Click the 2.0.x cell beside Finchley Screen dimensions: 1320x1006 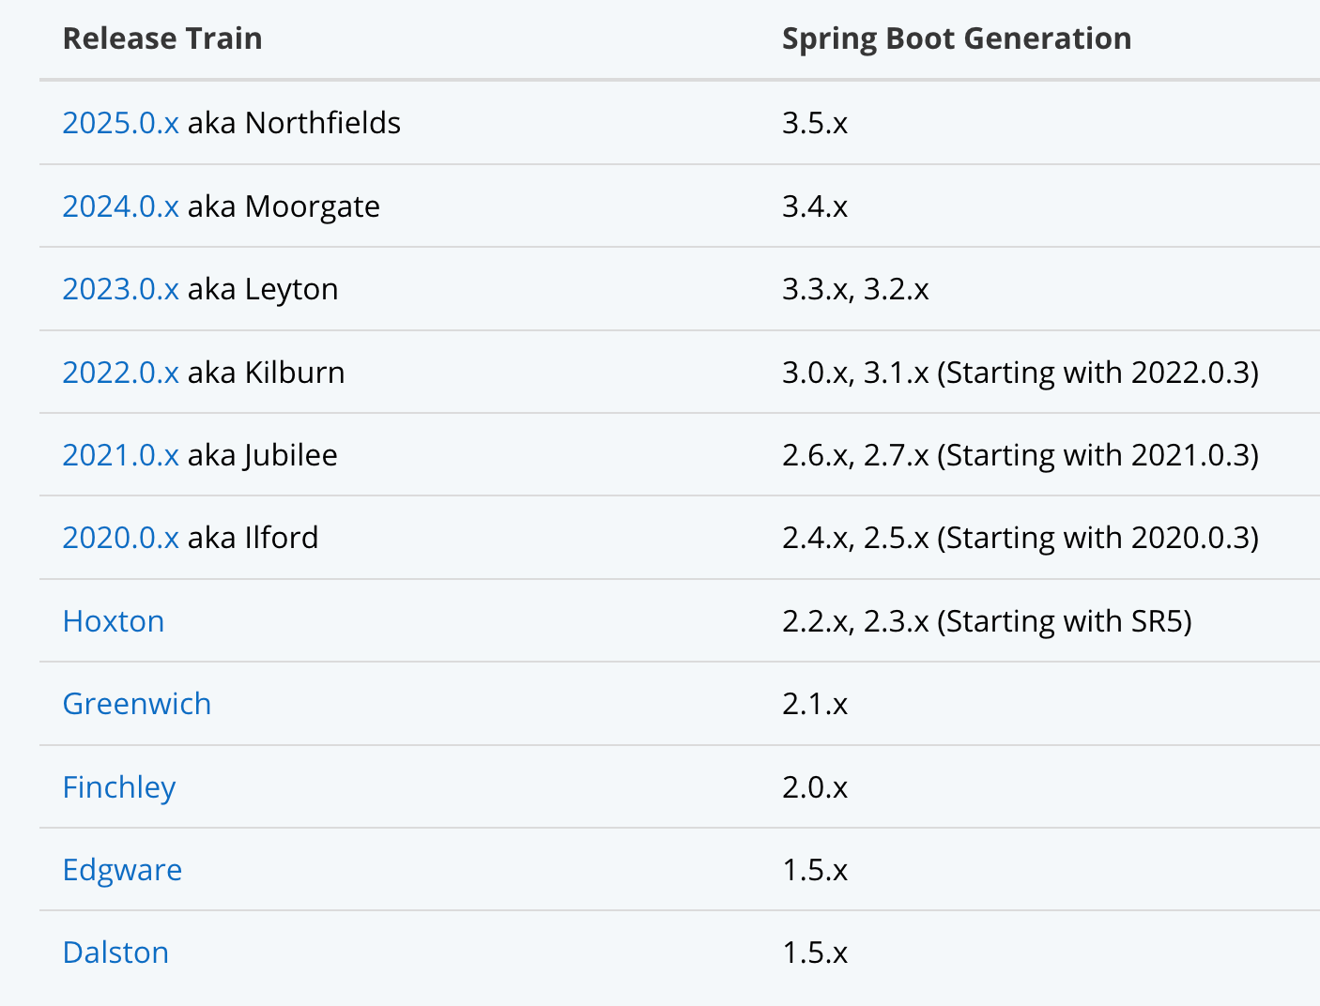point(815,787)
